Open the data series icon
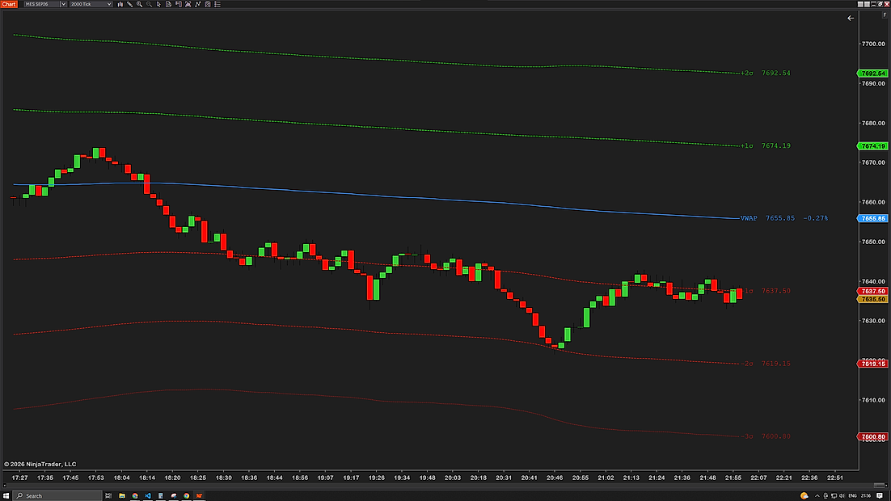The width and height of the screenshot is (891, 501). (x=188, y=4)
